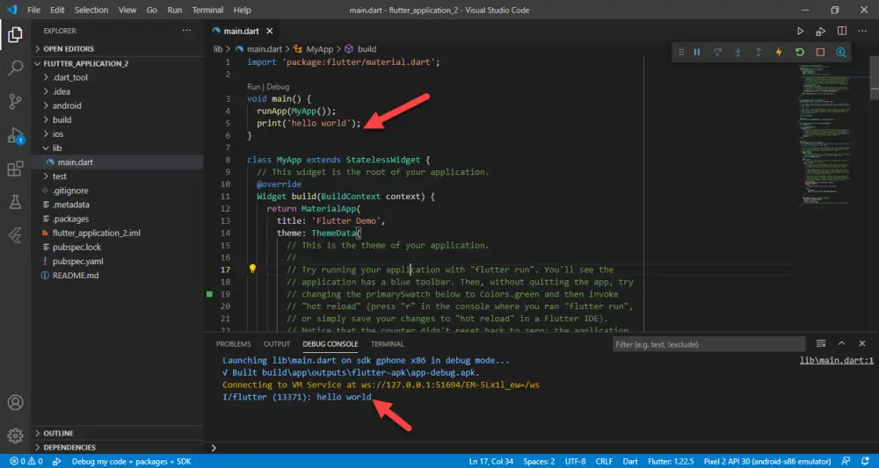Open the Accounts icon
This screenshot has width=879, height=468.
[x=15, y=402]
